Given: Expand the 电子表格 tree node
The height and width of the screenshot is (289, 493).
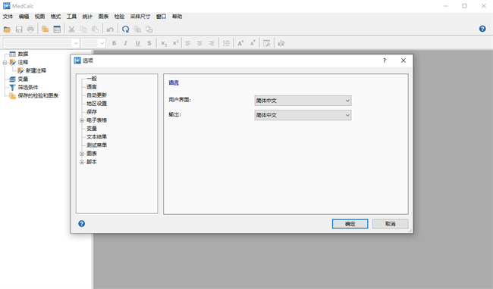Looking at the screenshot, I should pyautogui.click(x=82, y=120).
